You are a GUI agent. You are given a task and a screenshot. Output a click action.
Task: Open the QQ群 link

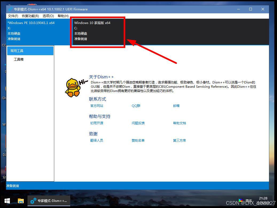(x=136, y=106)
